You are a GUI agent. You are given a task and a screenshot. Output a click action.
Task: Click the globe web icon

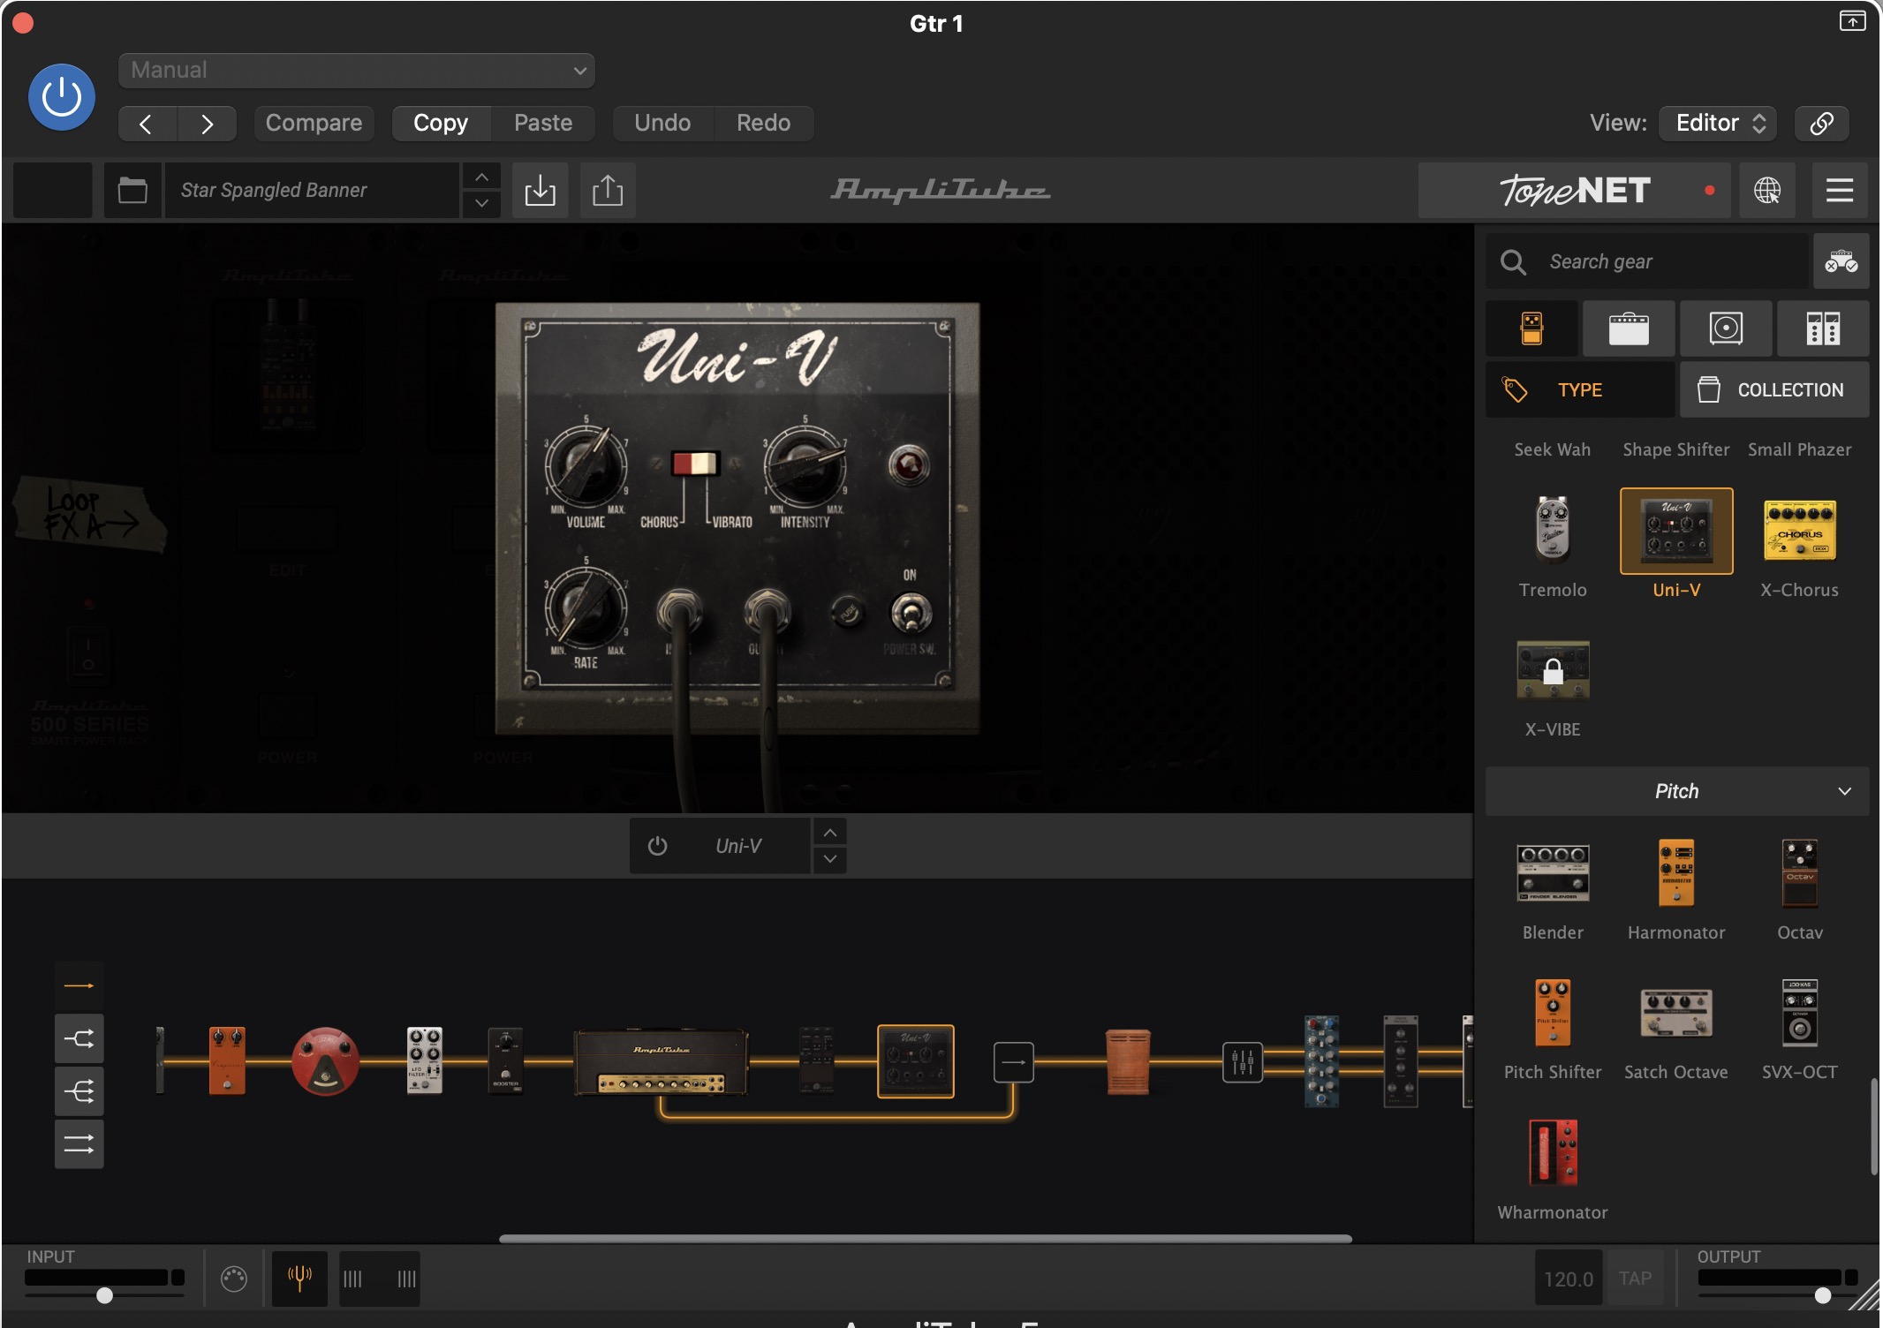pos(1767,190)
